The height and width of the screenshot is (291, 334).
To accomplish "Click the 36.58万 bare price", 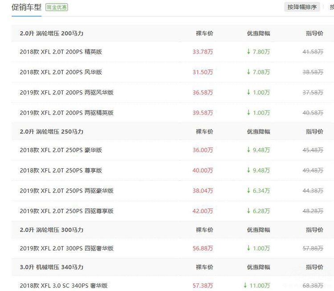I will [203, 93].
